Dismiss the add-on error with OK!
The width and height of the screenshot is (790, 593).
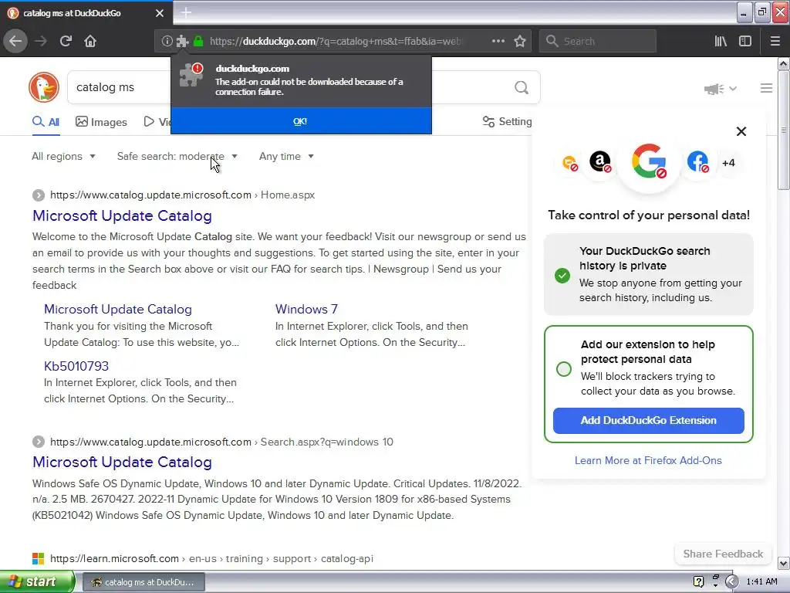point(301,121)
